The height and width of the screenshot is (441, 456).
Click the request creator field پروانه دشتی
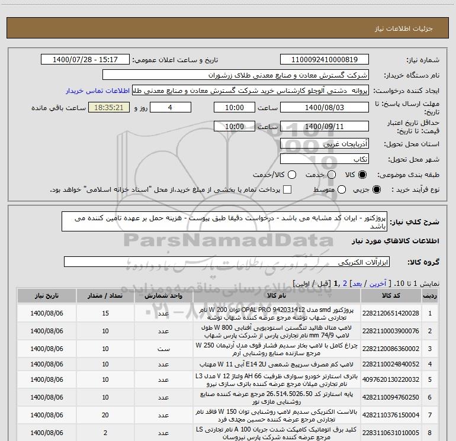pos(251,91)
